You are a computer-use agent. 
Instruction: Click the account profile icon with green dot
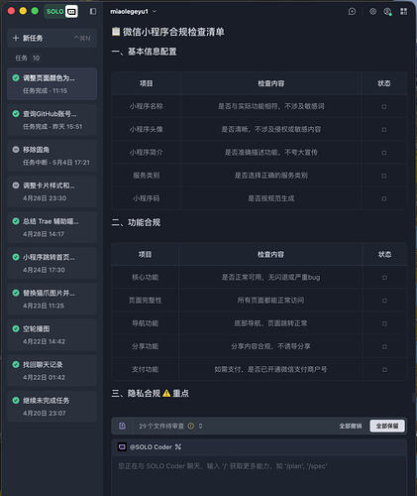click(x=387, y=12)
